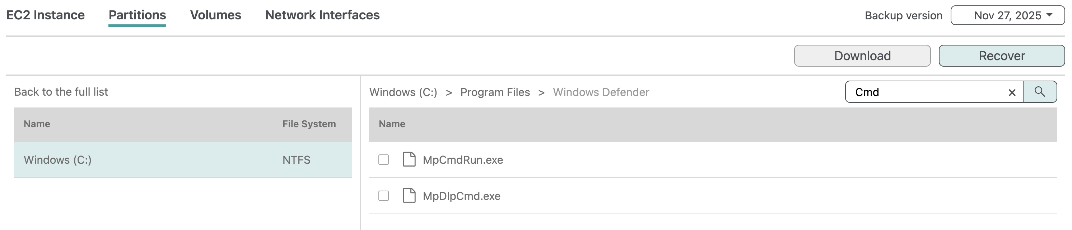Image resolution: width=1072 pixels, height=230 pixels.
Task: Switch to the EC2 Instance tab
Action: [x=45, y=15]
